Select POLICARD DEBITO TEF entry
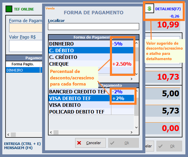Viewport: 188px width, 157px height. click(x=79, y=112)
